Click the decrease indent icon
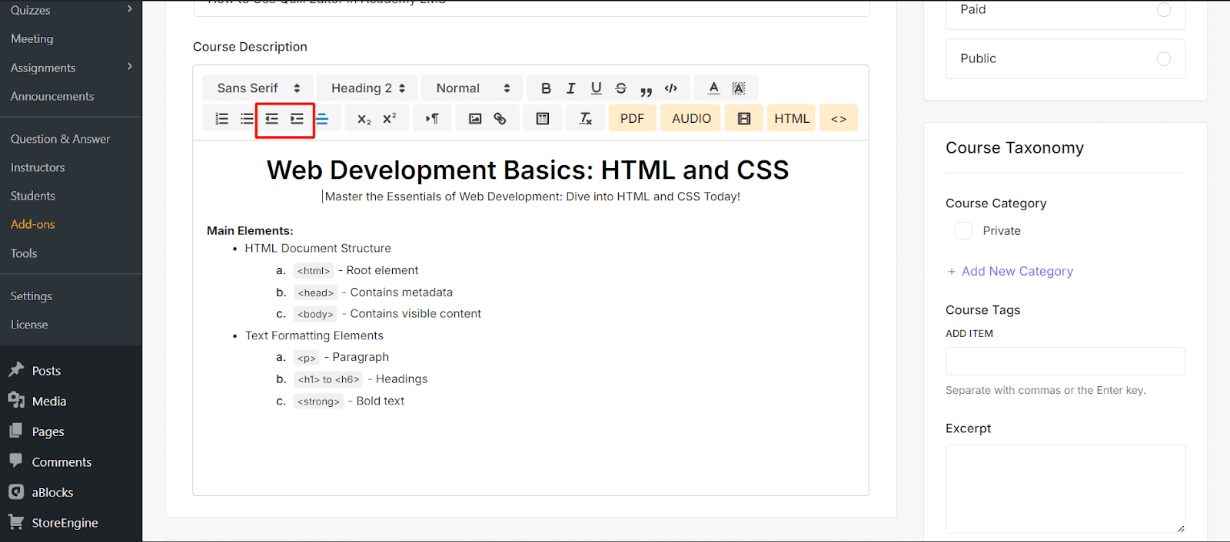 click(x=272, y=119)
